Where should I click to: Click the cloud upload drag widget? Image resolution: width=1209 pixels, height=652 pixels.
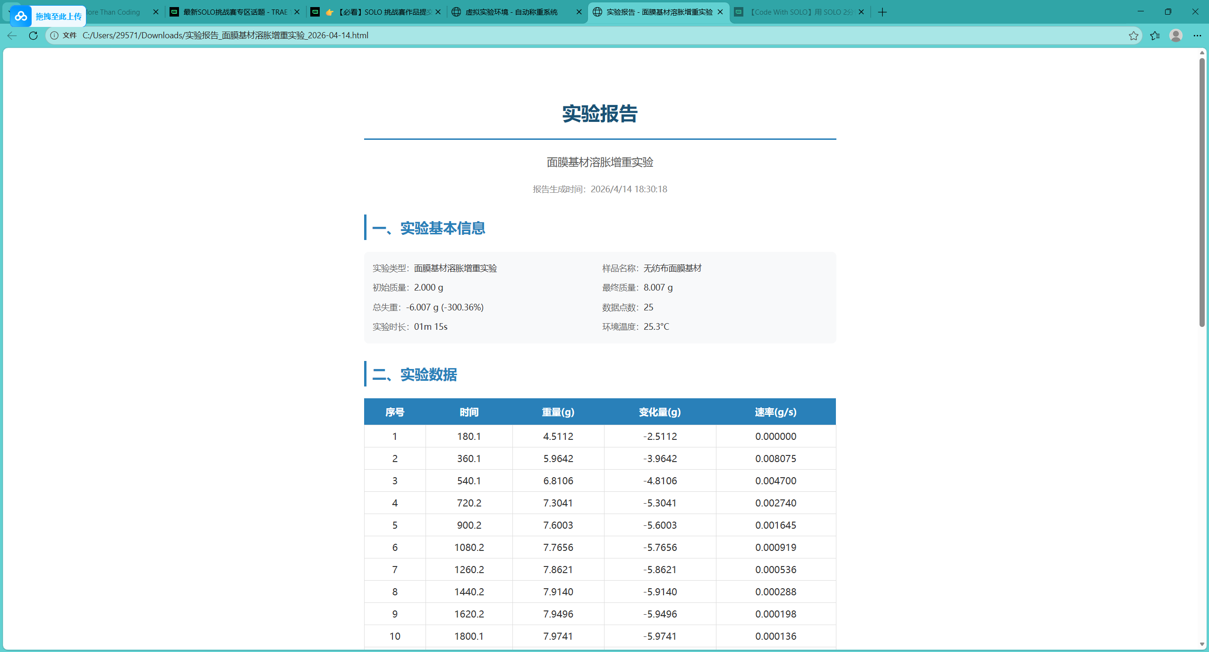coord(48,17)
